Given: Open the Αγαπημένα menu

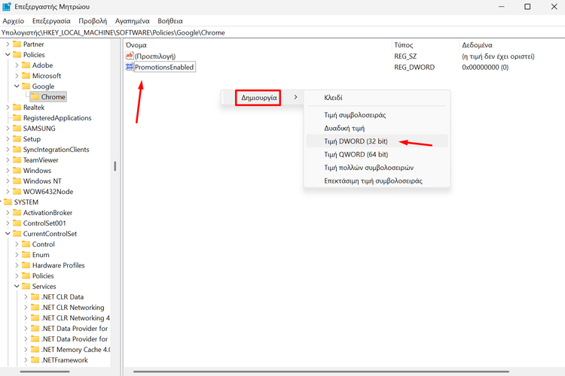Looking at the screenshot, I should (133, 21).
